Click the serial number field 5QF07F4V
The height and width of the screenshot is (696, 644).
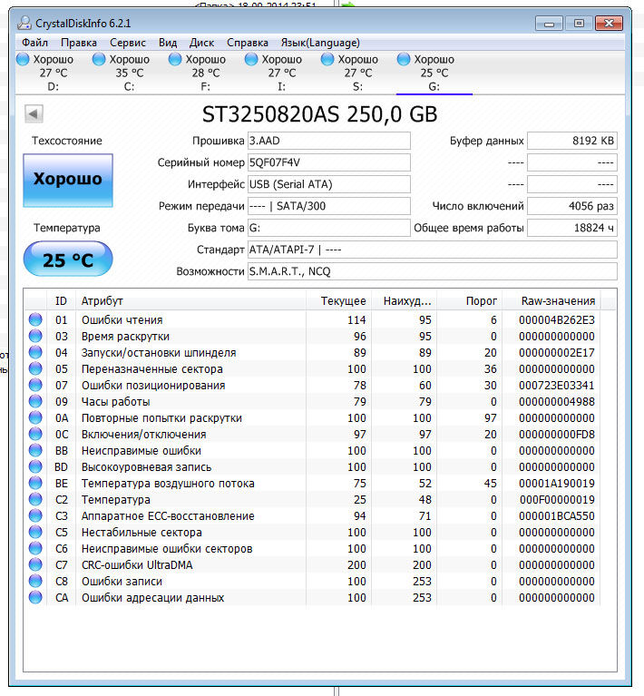click(329, 162)
